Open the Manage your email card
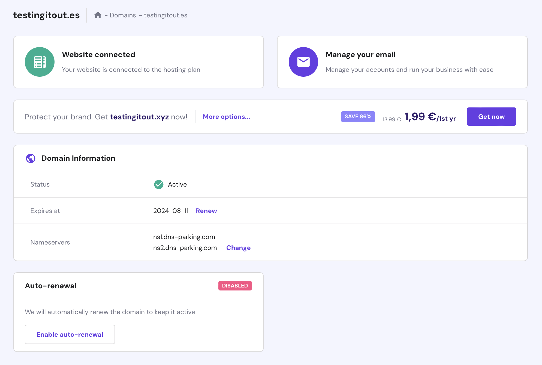The image size is (542, 365). pos(402,62)
